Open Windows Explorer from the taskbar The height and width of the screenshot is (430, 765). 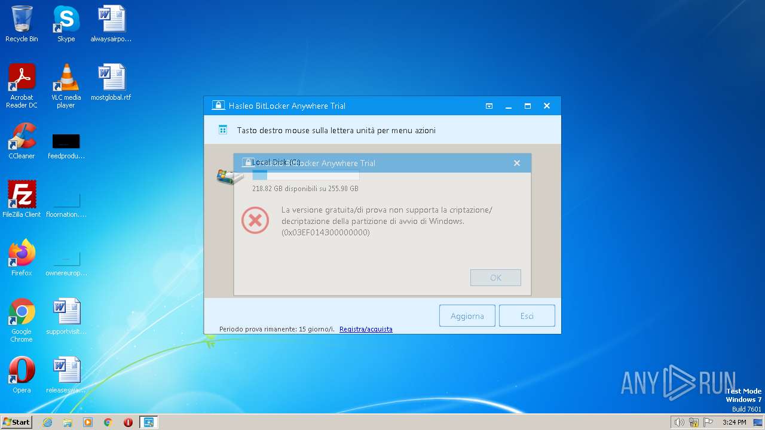point(68,422)
